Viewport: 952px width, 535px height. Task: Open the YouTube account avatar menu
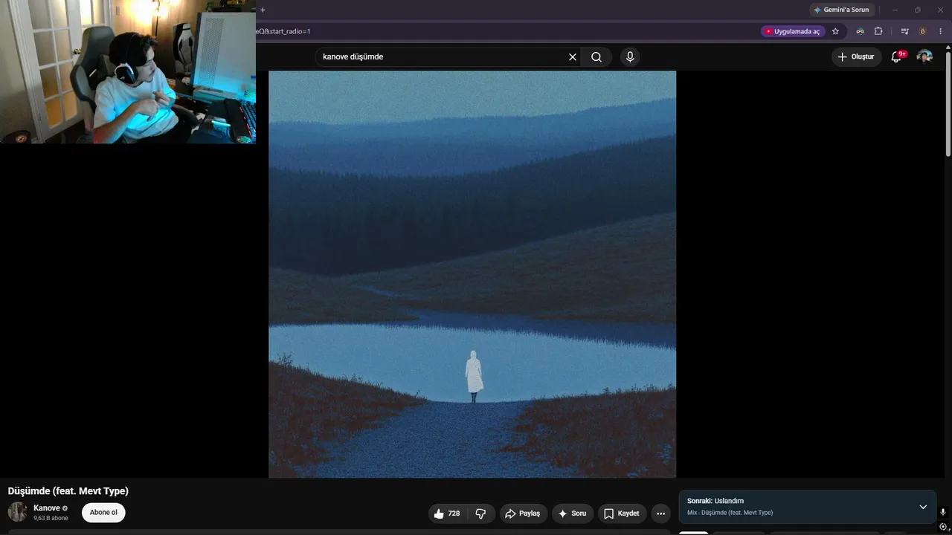coord(924,56)
